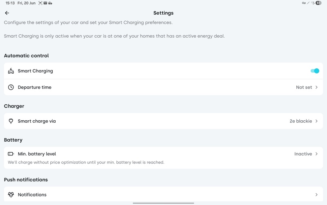The image size is (327, 205).
Task: Go back using the arrow icon
Action: [x=7, y=13]
